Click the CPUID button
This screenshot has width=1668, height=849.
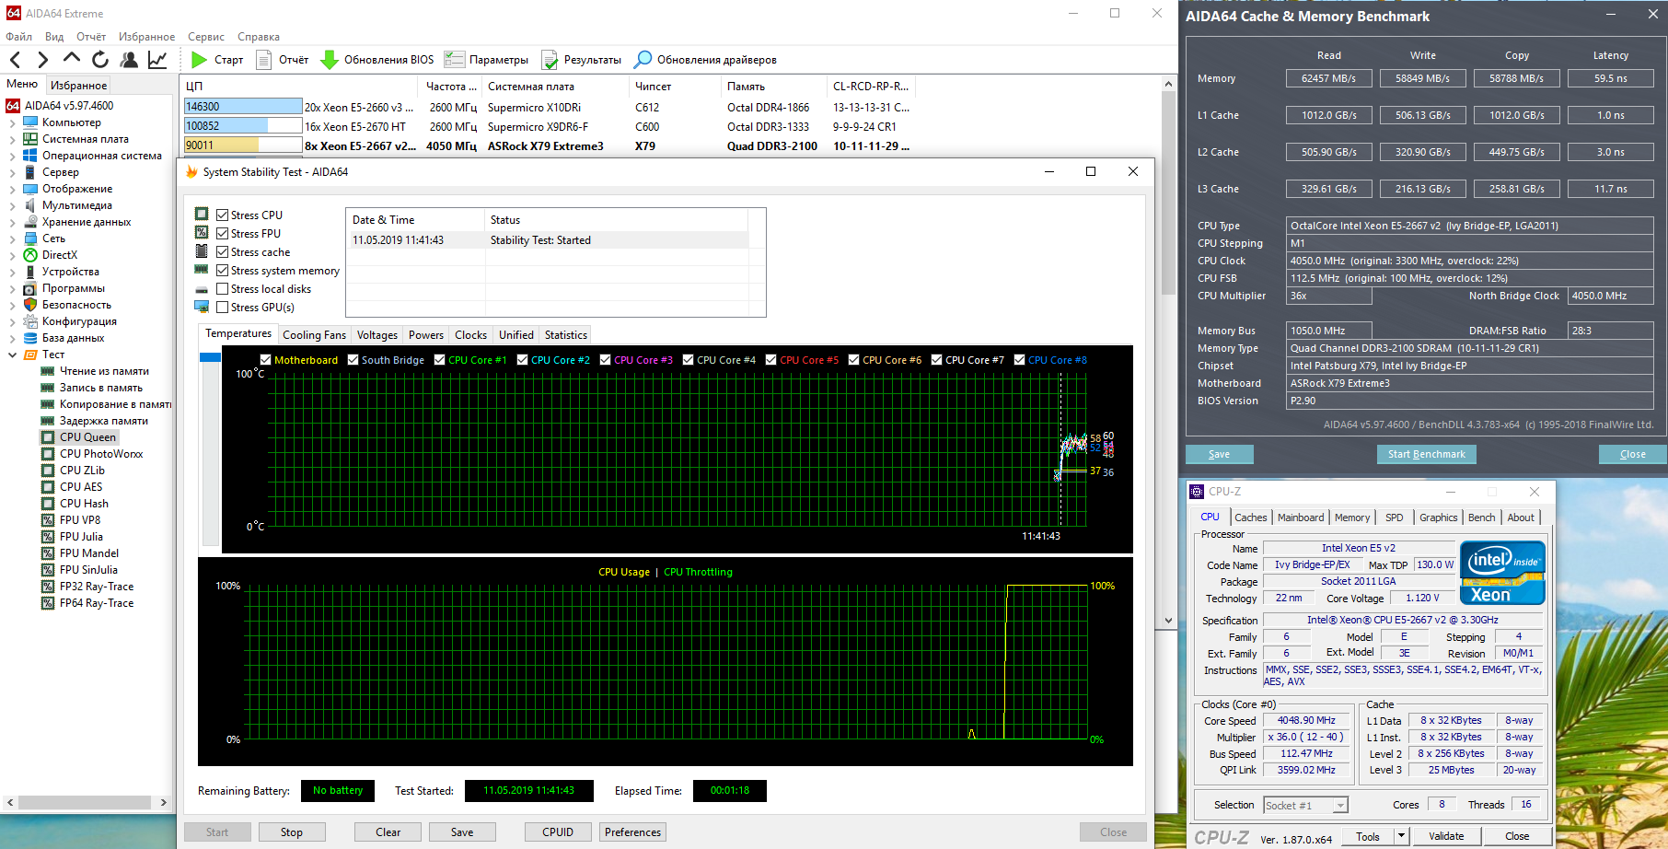(558, 832)
